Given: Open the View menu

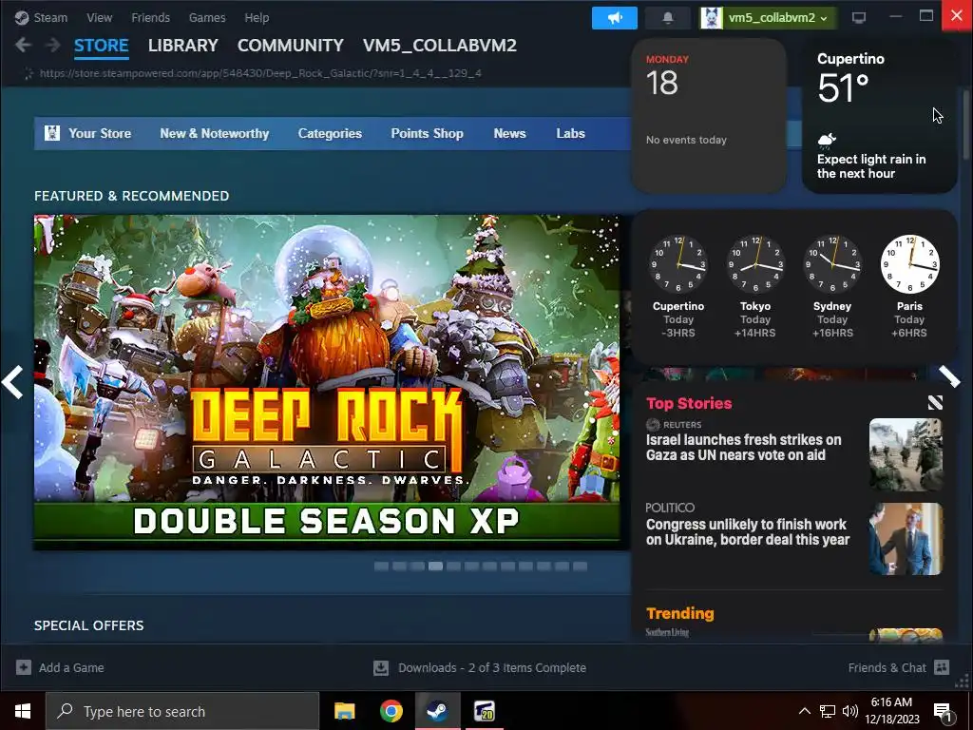Looking at the screenshot, I should pyautogui.click(x=99, y=17).
